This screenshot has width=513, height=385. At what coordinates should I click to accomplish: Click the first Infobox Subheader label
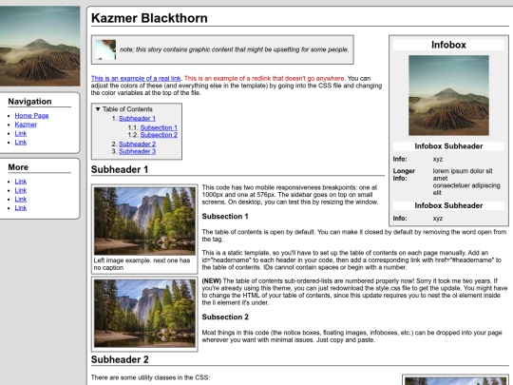pyautogui.click(x=448, y=146)
